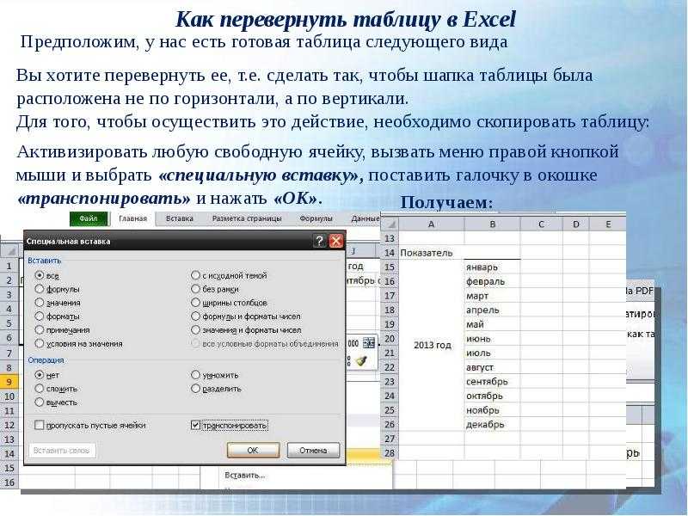Click the 'июль' cell

pos(492,353)
